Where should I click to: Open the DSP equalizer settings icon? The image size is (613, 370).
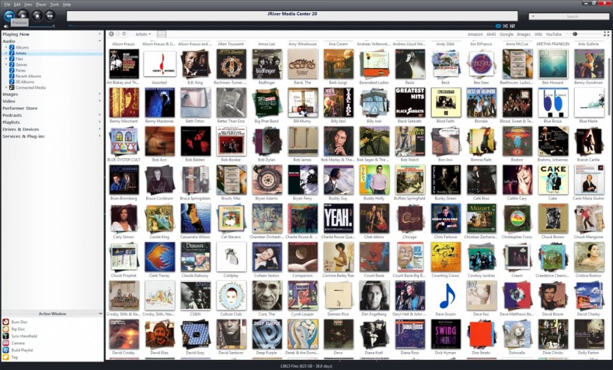[512, 26]
